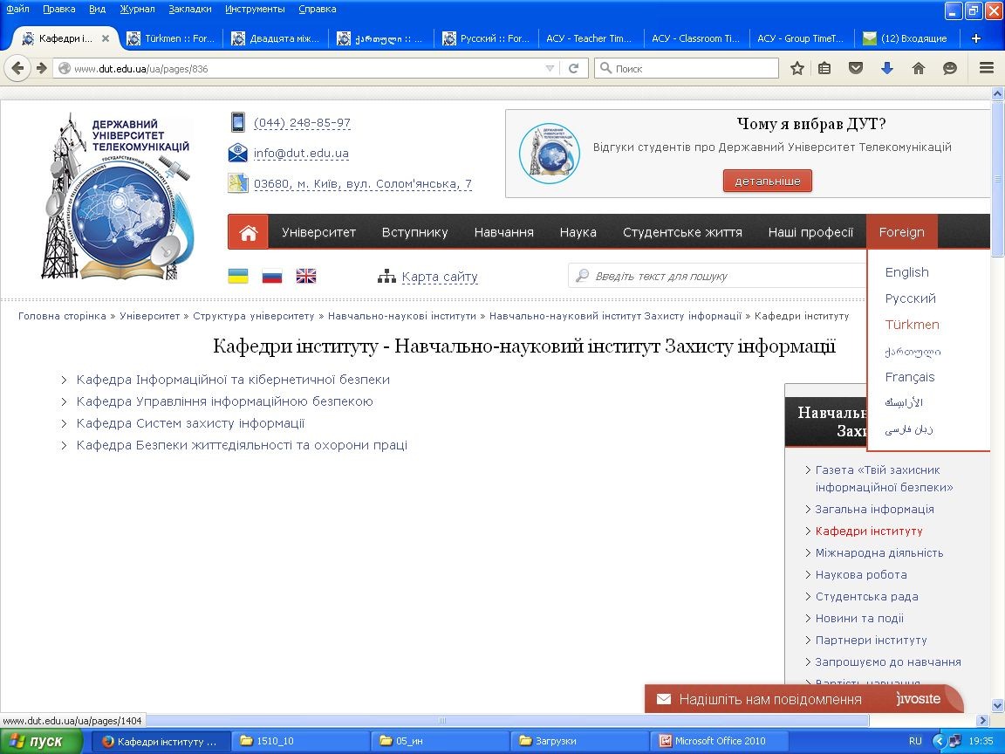The width and height of the screenshot is (1005, 754).
Task: Open the Downloads arrow icon
Action: click(x=887, y=68)
